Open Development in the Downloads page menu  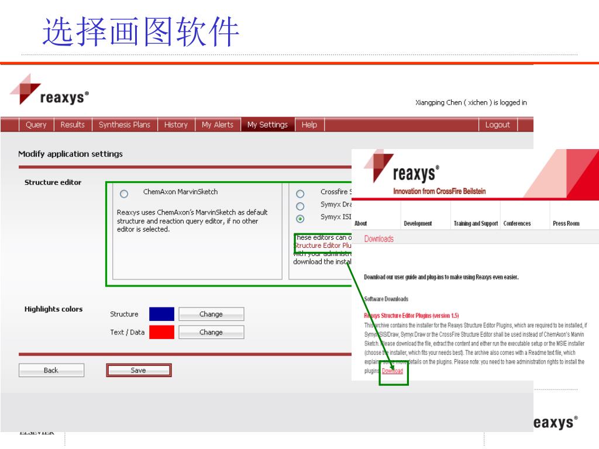point(418,223)
